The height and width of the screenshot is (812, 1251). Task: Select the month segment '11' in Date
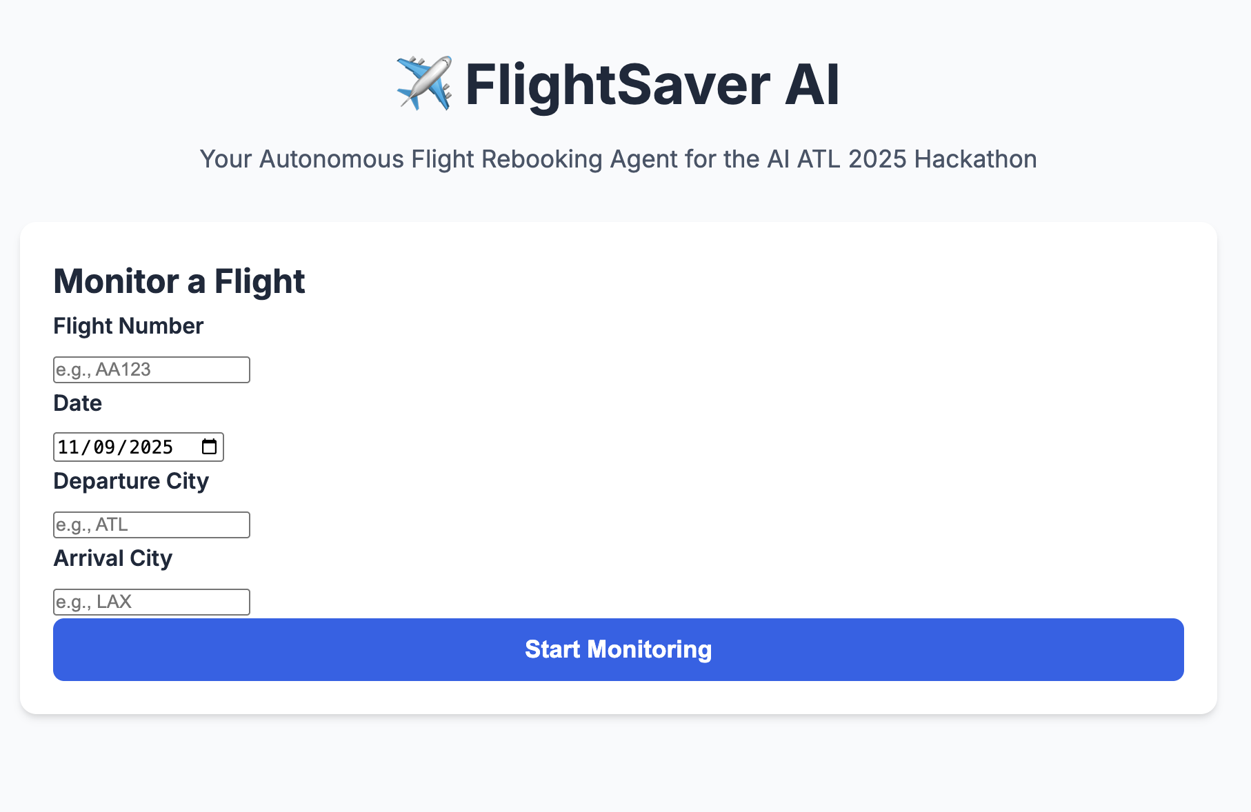click(x=68, y=447)
